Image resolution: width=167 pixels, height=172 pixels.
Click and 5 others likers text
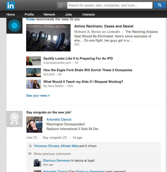[x=88, y=146]
